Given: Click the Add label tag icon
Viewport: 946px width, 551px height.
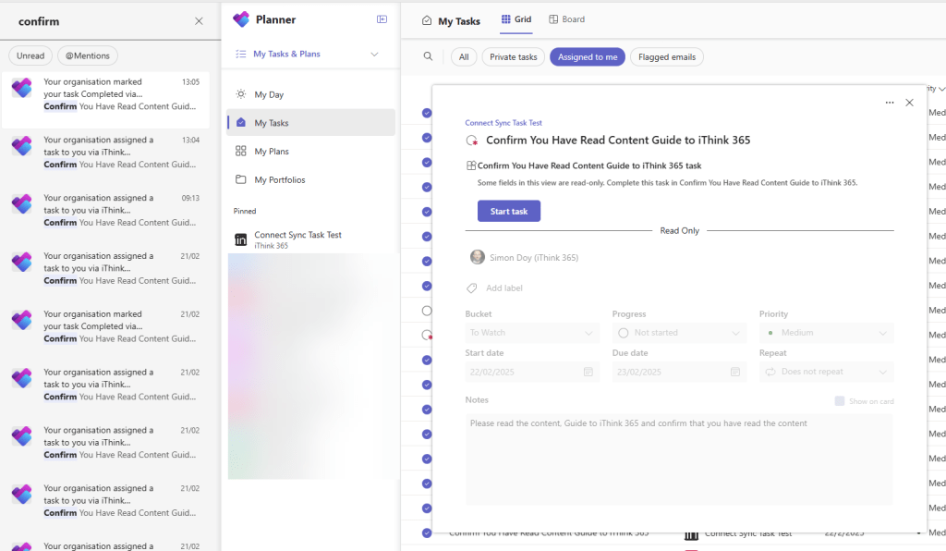Looking at the screenshot, I should pos(472,288).
